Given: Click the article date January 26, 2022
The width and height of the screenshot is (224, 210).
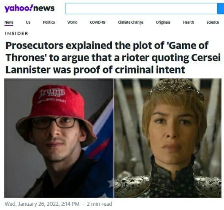Looking at the screenshot, I should [x=42, y=204].
